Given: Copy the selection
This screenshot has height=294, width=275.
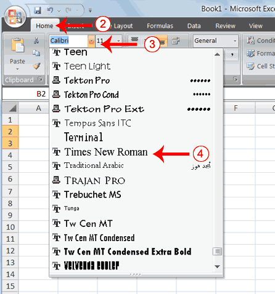Looking at the screenshot, I should [36, 53].
